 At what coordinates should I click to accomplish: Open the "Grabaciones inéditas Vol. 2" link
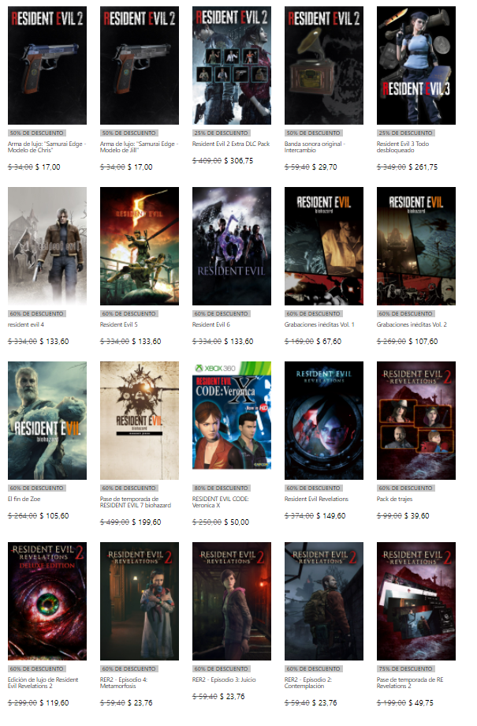point(412,324)
